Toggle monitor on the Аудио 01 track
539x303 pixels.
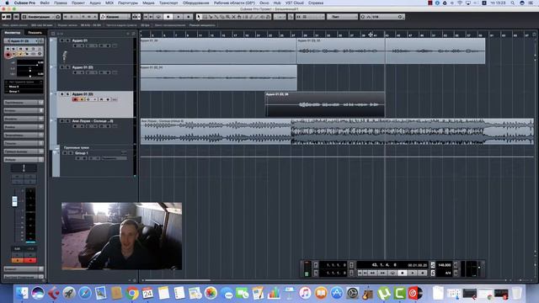(82, 45)
